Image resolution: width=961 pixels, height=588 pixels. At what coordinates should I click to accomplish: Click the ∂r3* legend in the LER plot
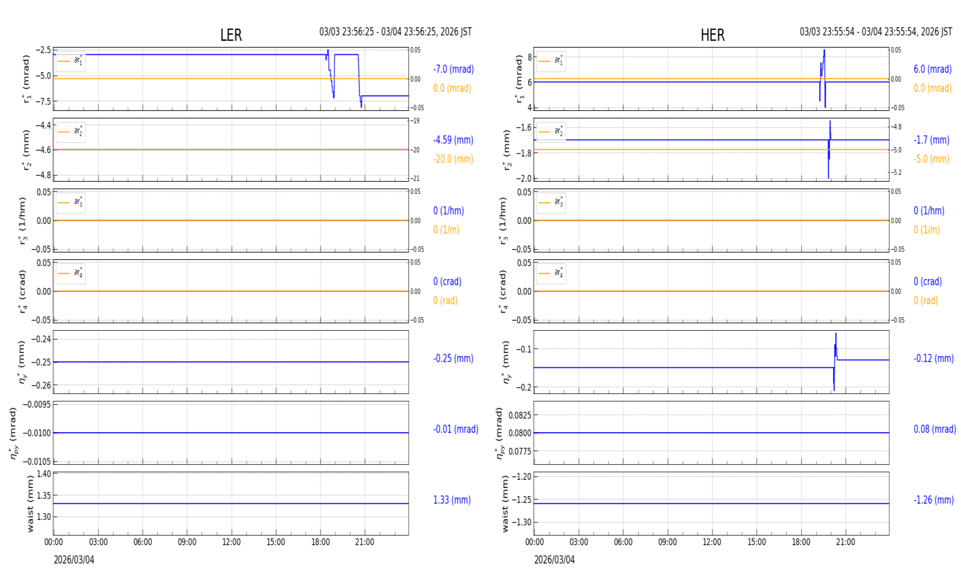pos(71,202)
